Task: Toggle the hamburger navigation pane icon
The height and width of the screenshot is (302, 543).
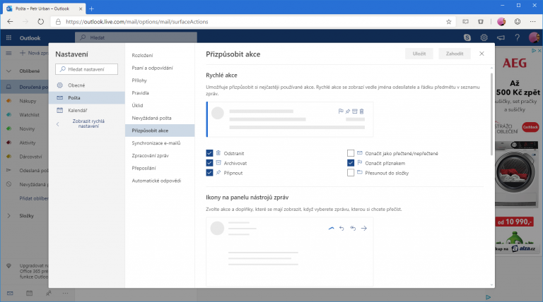Action: click(8, 53)
